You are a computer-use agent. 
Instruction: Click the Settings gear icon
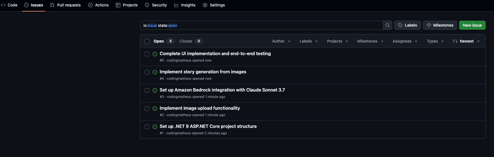[x=205, y=5]
